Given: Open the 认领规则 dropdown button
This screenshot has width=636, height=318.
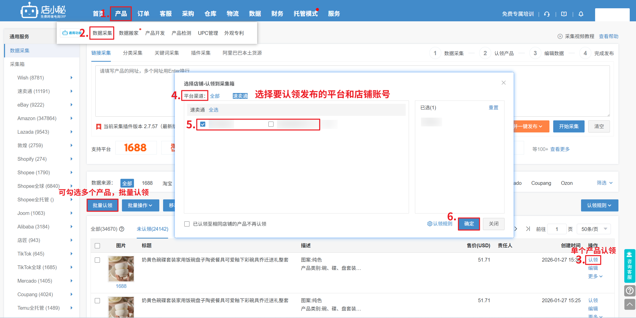Looking at the screenshot, I should tap(599, 205).
